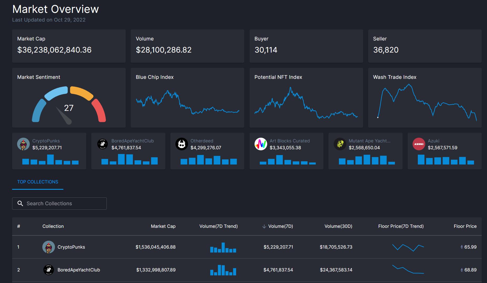The width and height of the screenshot is (487, 283).
Task: Click the red Azuki logo
Action: (x=419, y=144)
